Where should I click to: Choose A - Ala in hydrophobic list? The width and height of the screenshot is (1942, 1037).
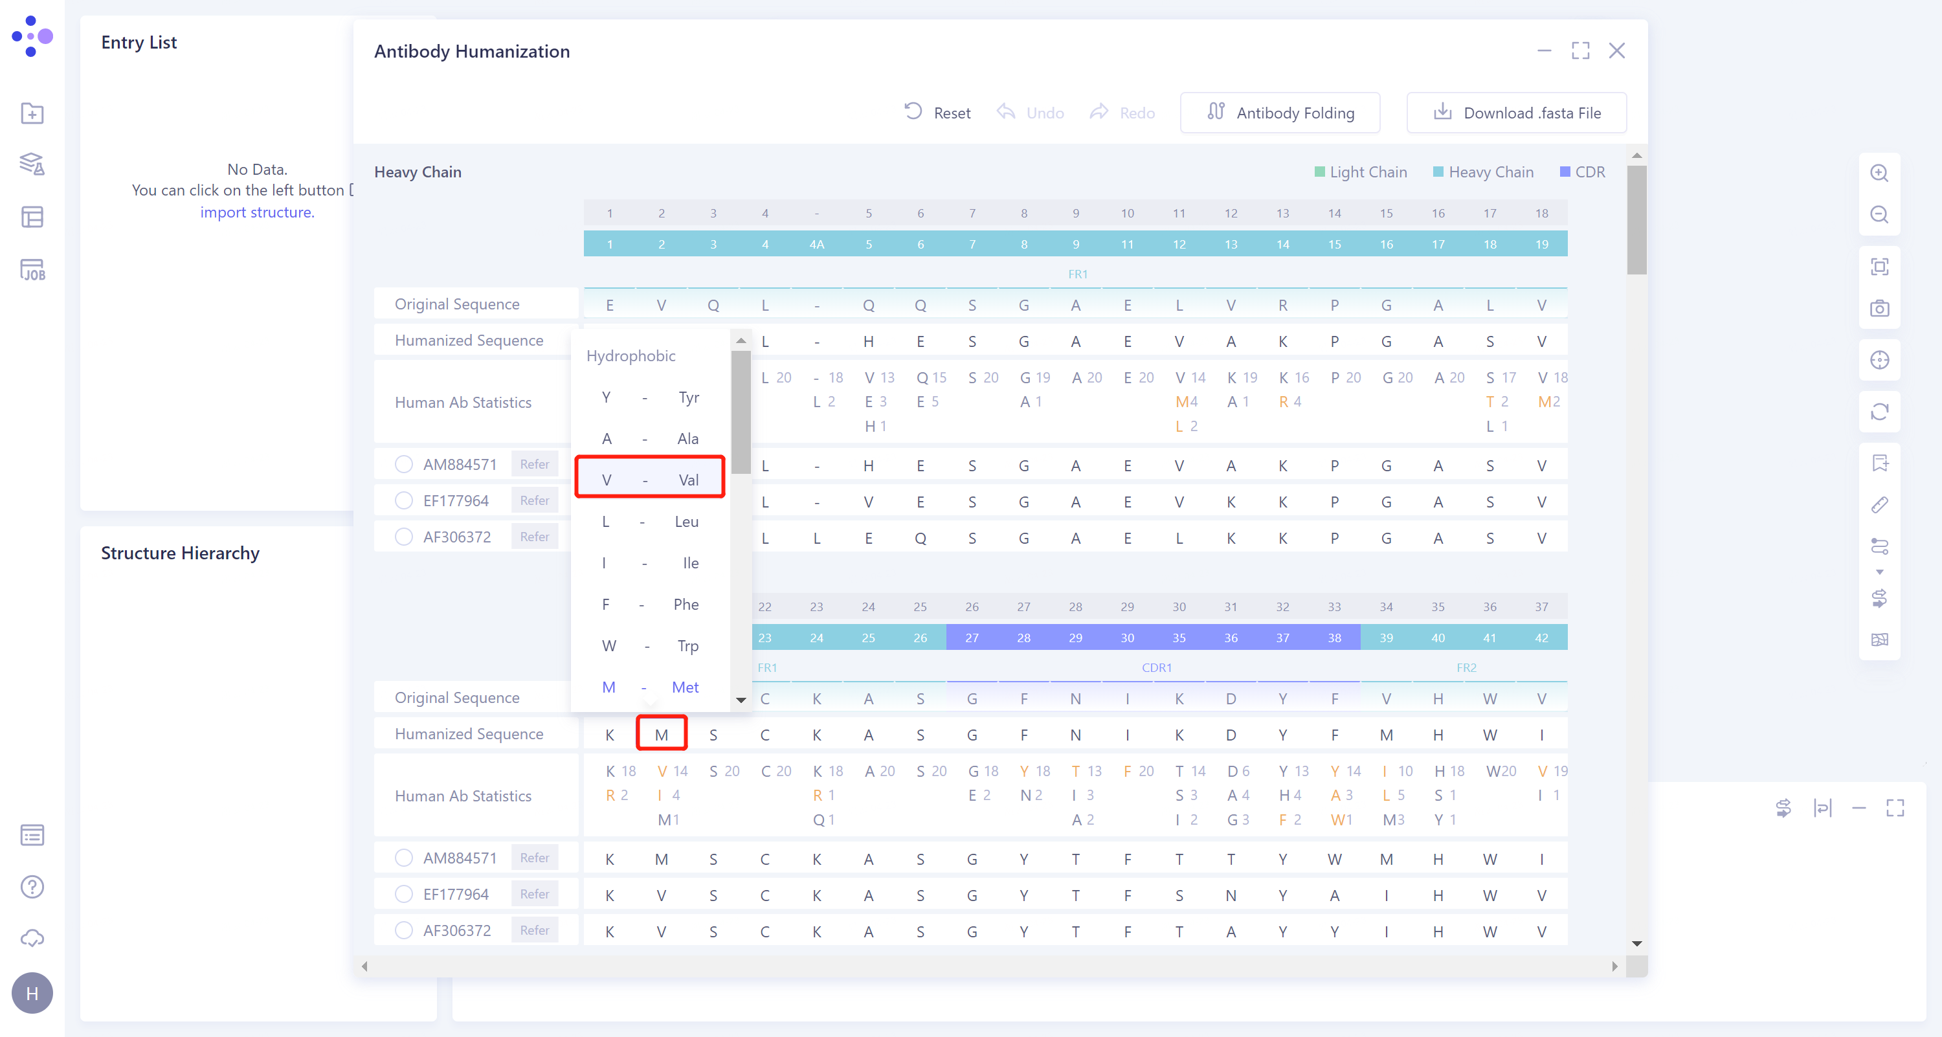coord(650,439)
